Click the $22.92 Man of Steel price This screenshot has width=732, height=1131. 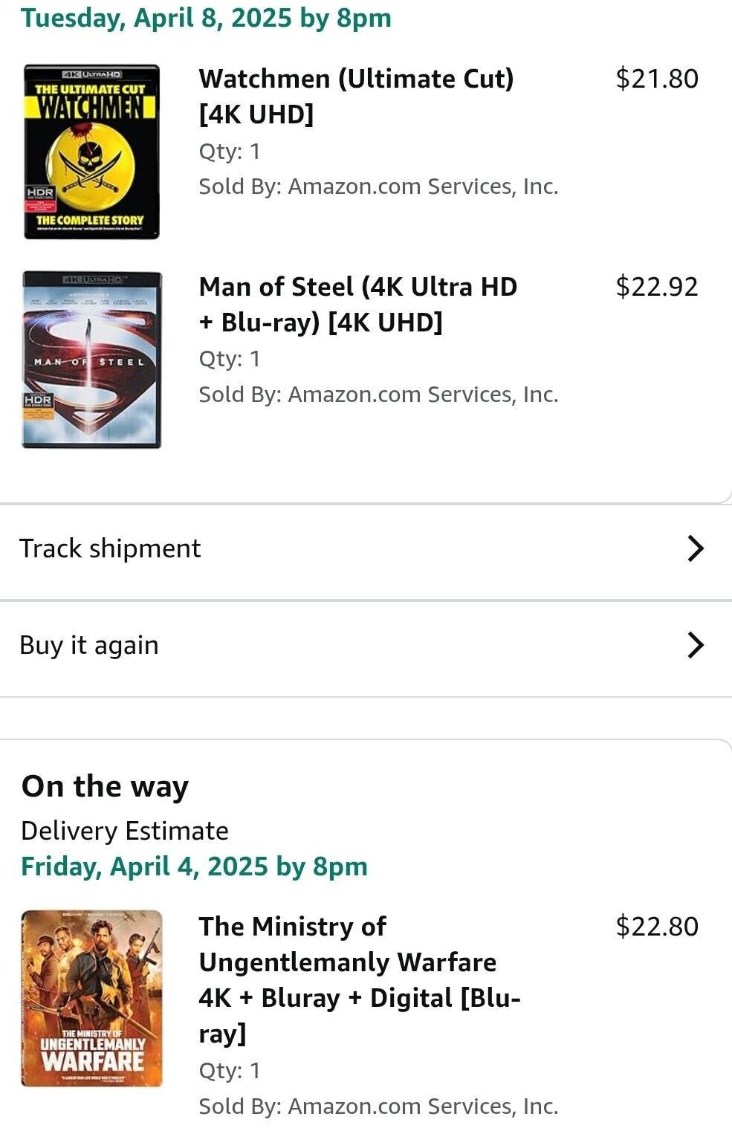[x=656, y=287]
